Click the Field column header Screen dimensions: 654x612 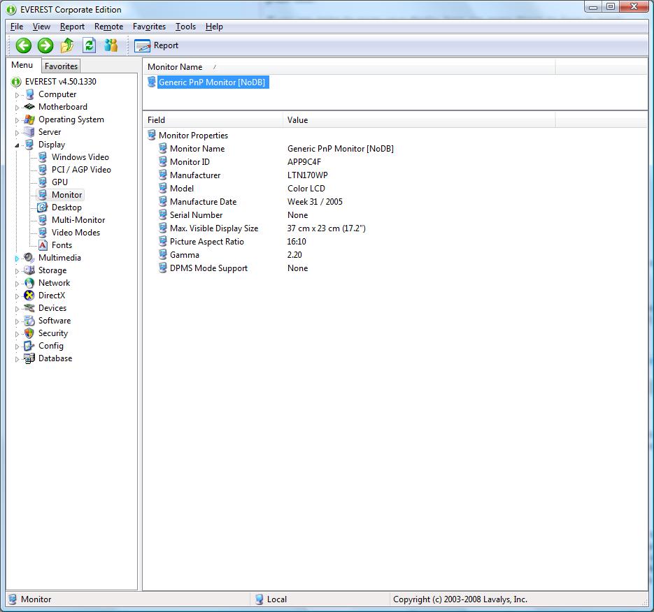point(213,120)
